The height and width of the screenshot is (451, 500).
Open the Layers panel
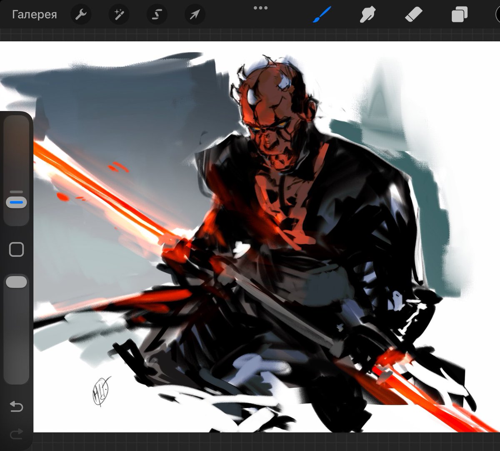click(x=460, y=15)
